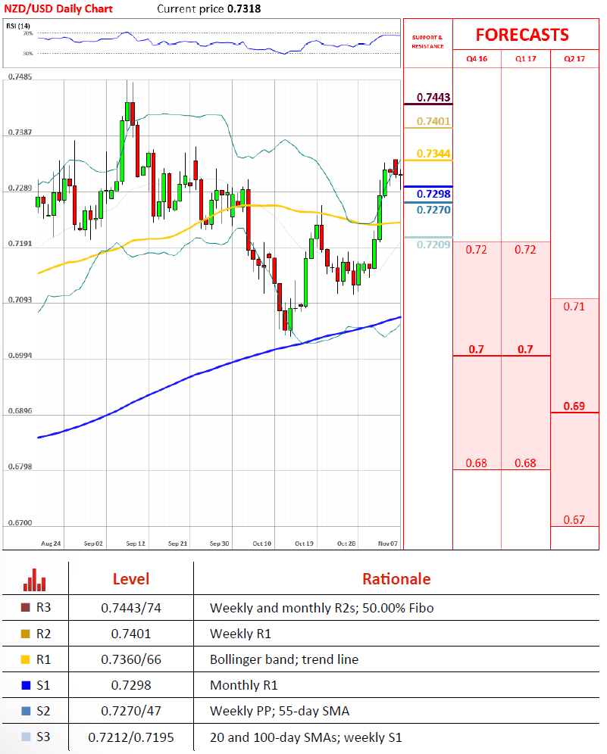Click rationale 'Weekly and monthly R2s; 50.00% Fibo'
The width and height of the screenshot is (607, 754).
click(x=321, y=608)
